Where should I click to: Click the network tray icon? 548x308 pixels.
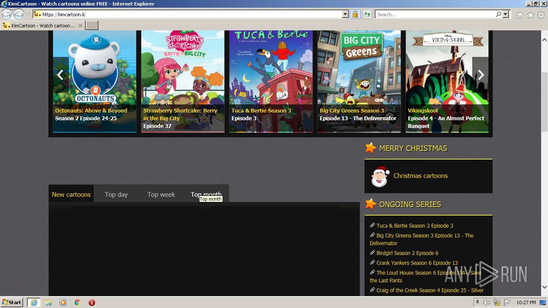point(497,302)
